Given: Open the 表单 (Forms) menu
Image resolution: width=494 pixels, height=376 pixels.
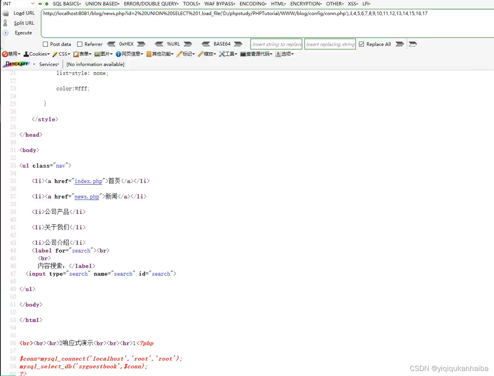Looking at the screenshot, I should click(x=83, y=54).
